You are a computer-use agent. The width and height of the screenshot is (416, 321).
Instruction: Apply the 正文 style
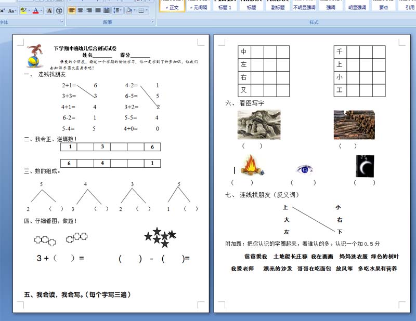pyautogui.click(x=172, y=6)
